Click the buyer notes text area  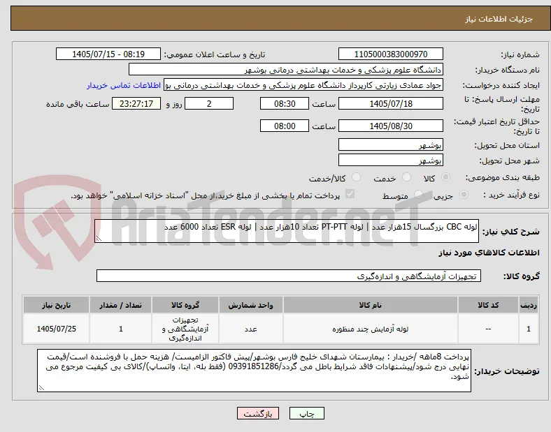click(254, 371)
